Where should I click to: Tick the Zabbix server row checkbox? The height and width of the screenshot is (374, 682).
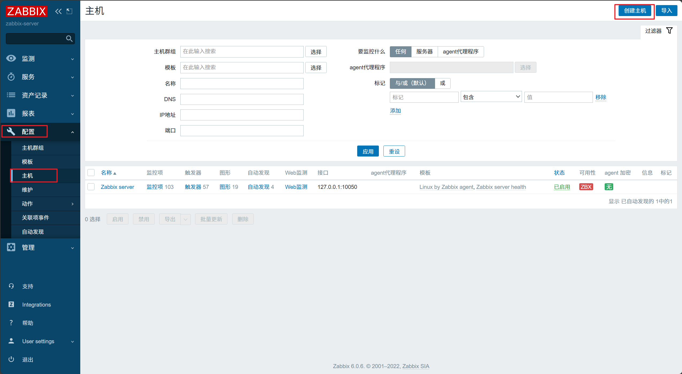pos(91,187)
